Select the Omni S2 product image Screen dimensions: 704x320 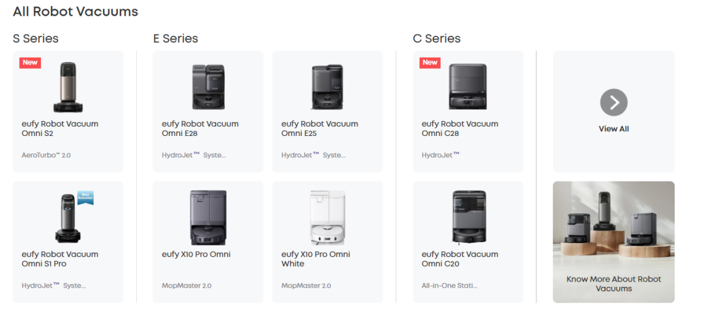[x=67, y=87]
